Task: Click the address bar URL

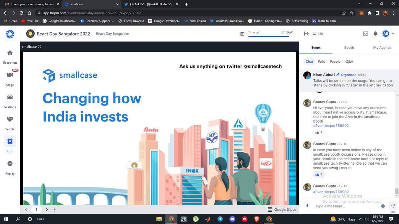Action: 93,13
